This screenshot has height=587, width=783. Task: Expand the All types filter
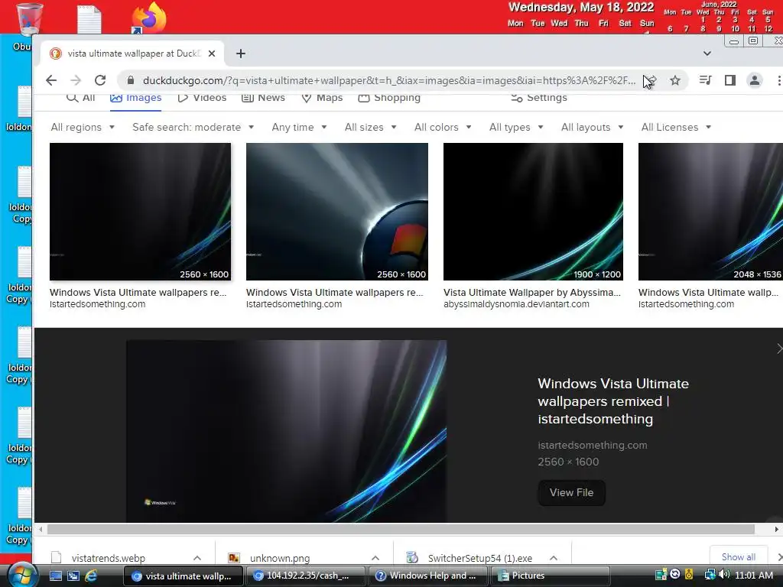(x=516, y=128)
